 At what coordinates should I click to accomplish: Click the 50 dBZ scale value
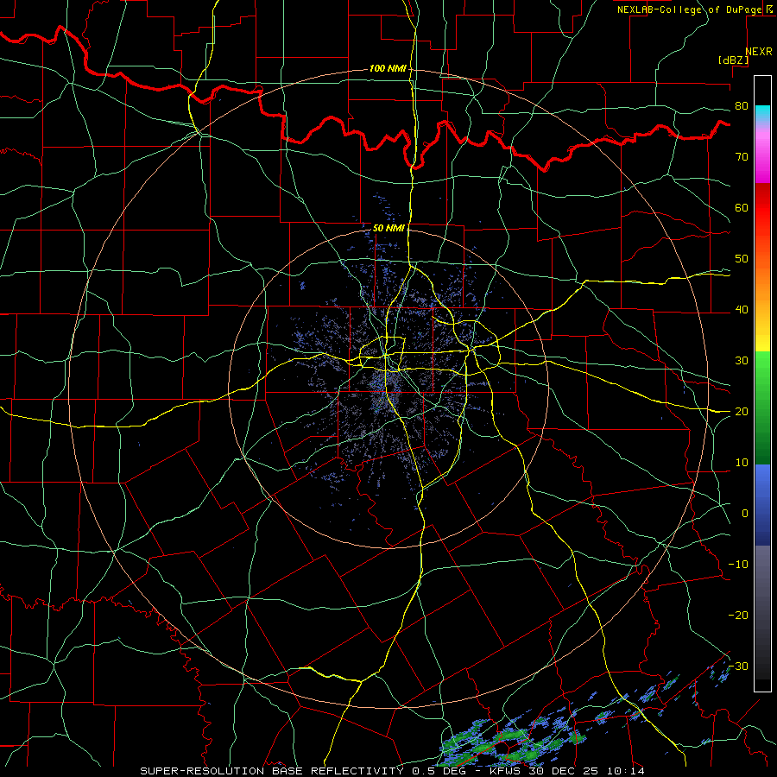click(742, 259)
